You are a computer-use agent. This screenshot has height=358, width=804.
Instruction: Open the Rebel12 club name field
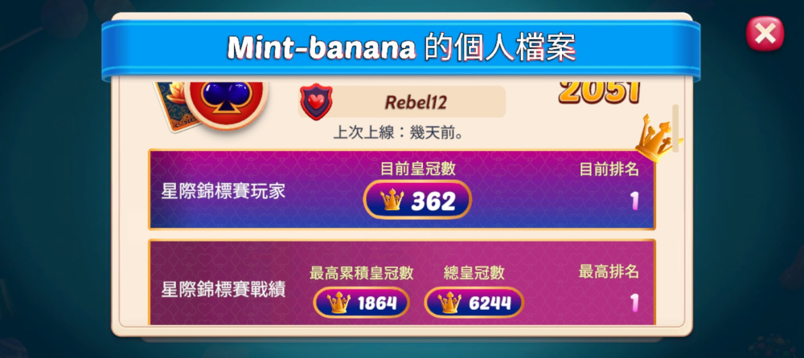tap(401, 102)
